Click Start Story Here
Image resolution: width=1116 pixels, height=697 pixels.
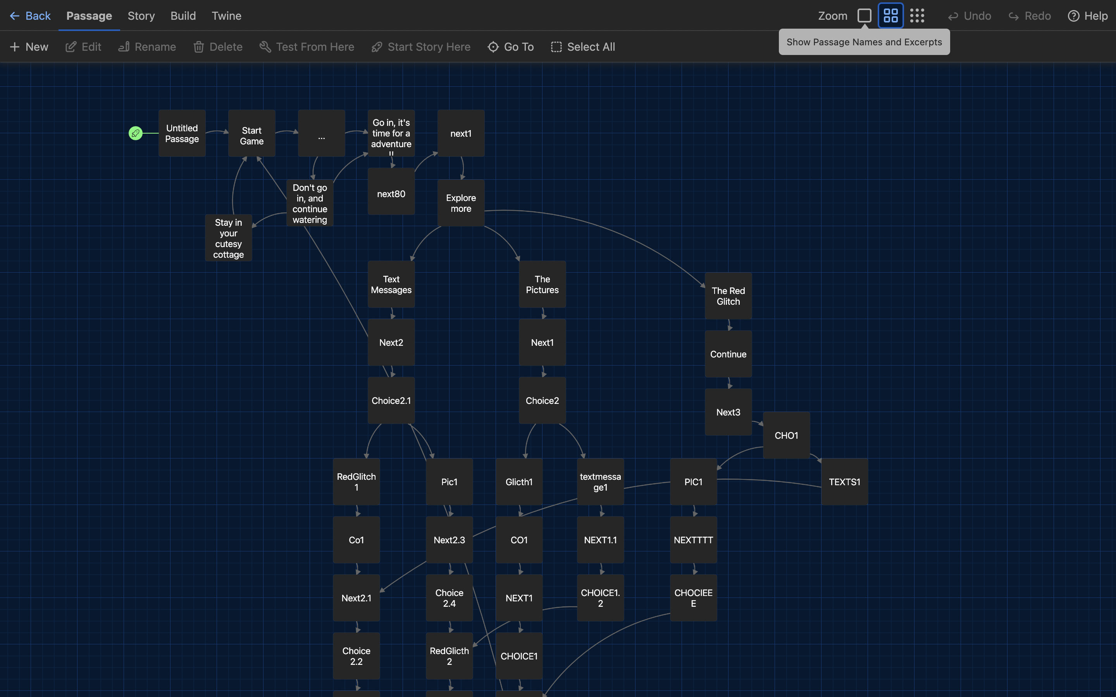pyautogui.click(x=420, y=47)
